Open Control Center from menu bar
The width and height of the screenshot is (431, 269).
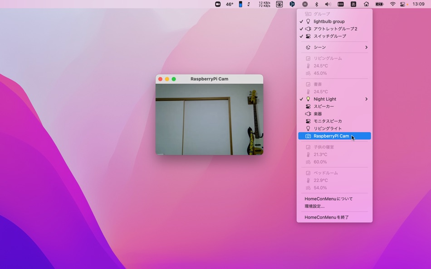coord(402,4)
